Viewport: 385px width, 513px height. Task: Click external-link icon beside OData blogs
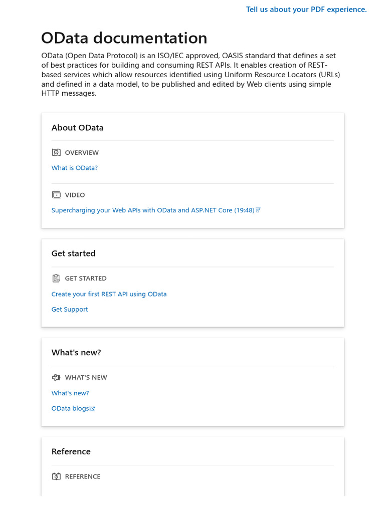click(93, 409)
